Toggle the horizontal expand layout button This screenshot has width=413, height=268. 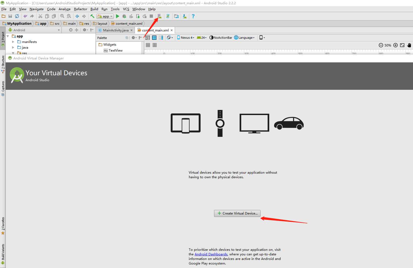[148, 45]
